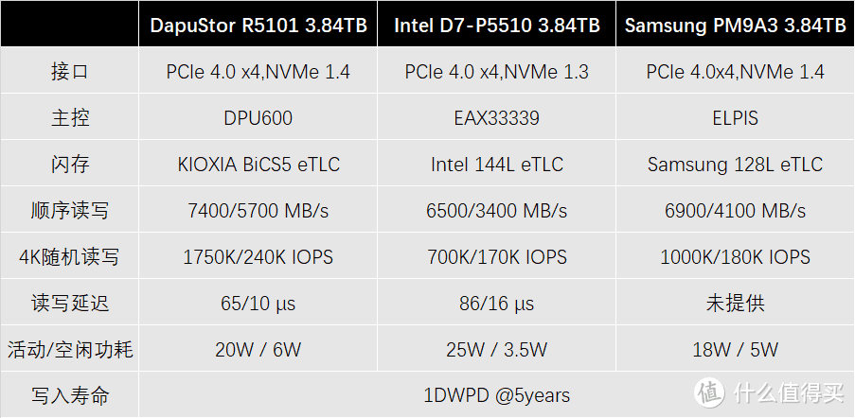Viewport: 855px width, 418px height.
Task: Select the 闪存 row label
Action: pos(70,165)
